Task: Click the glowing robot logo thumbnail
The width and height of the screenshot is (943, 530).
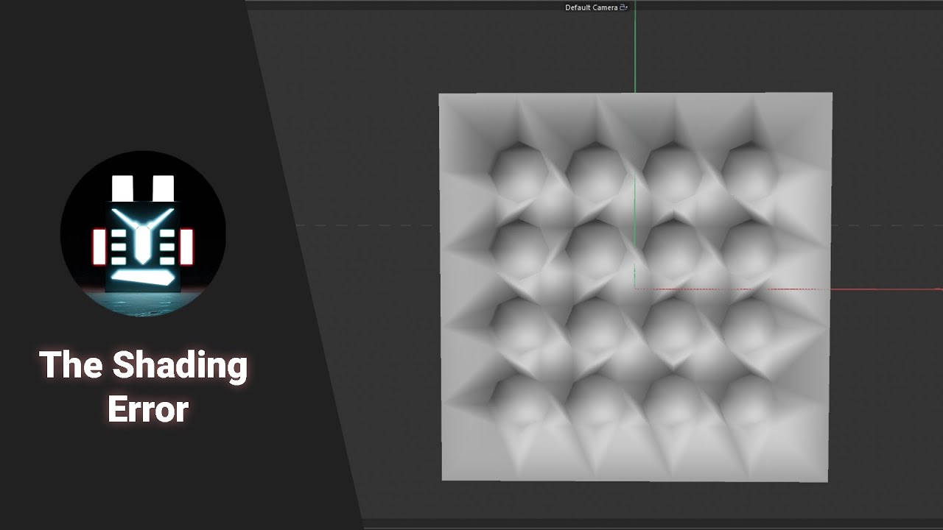Action: (x=143, y=233)
